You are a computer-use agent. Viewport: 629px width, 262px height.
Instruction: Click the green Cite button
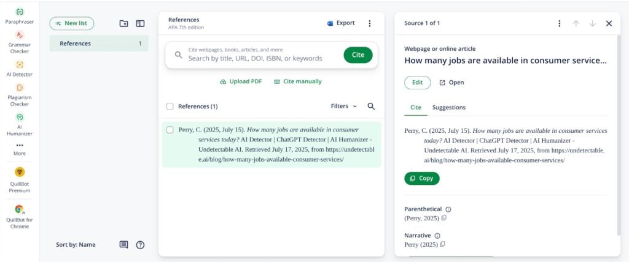(x=358, y=55)
